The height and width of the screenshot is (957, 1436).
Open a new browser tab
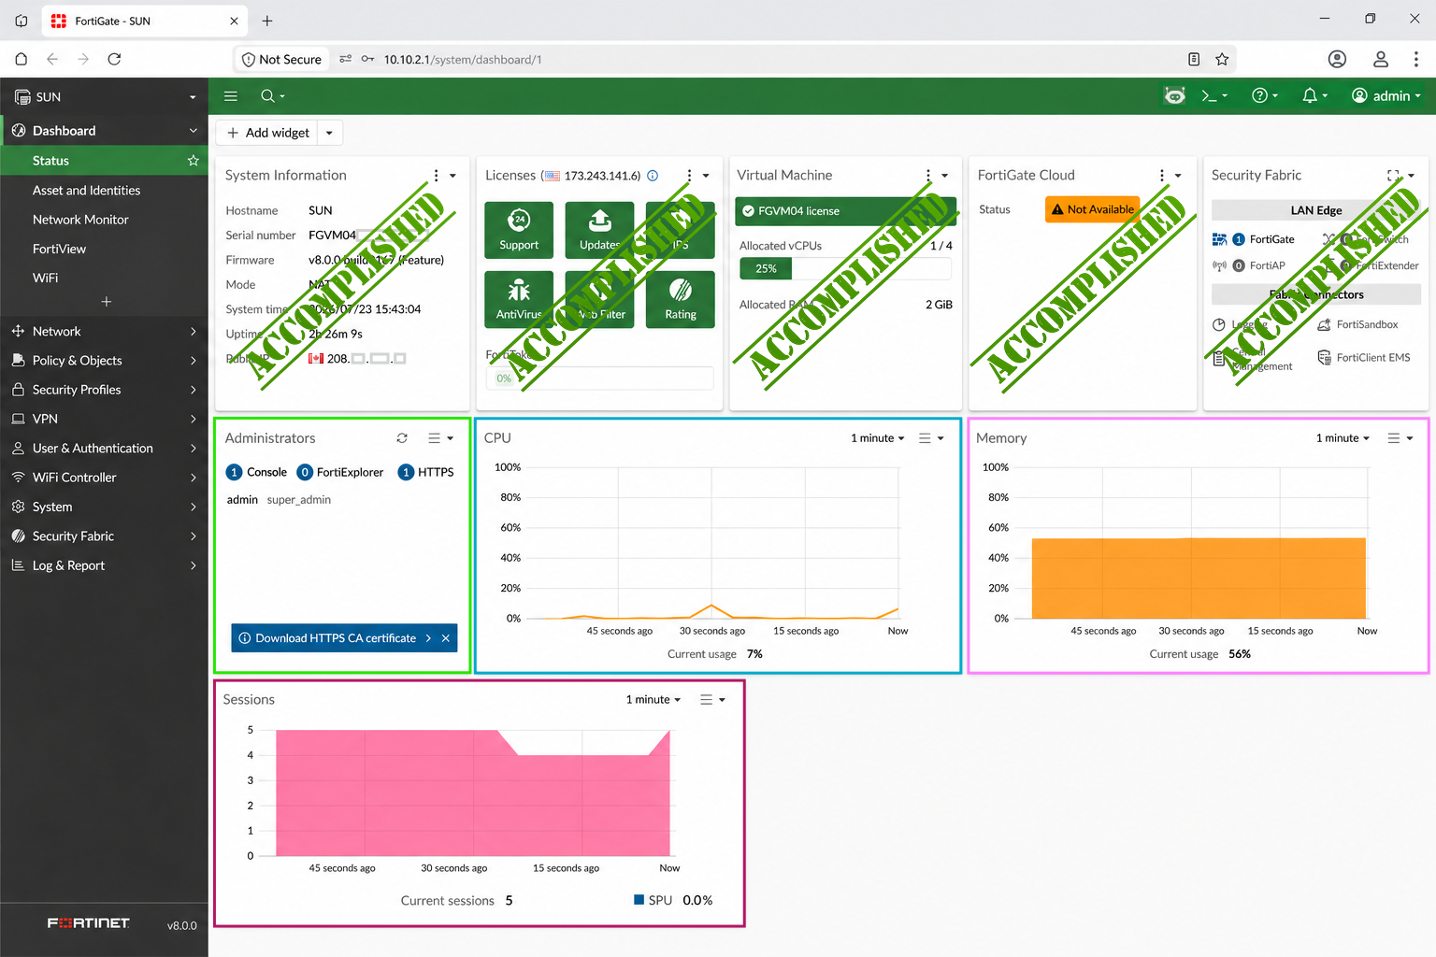pyautogui.click(x=267, y=21)
